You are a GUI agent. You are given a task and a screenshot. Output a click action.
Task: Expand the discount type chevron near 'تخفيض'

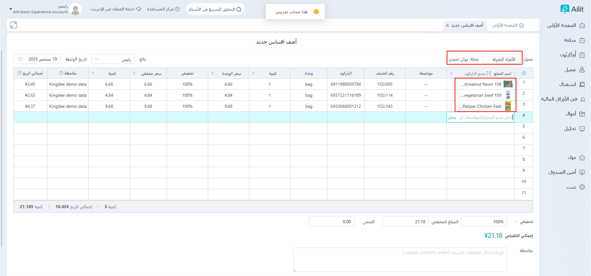point(516,222)
